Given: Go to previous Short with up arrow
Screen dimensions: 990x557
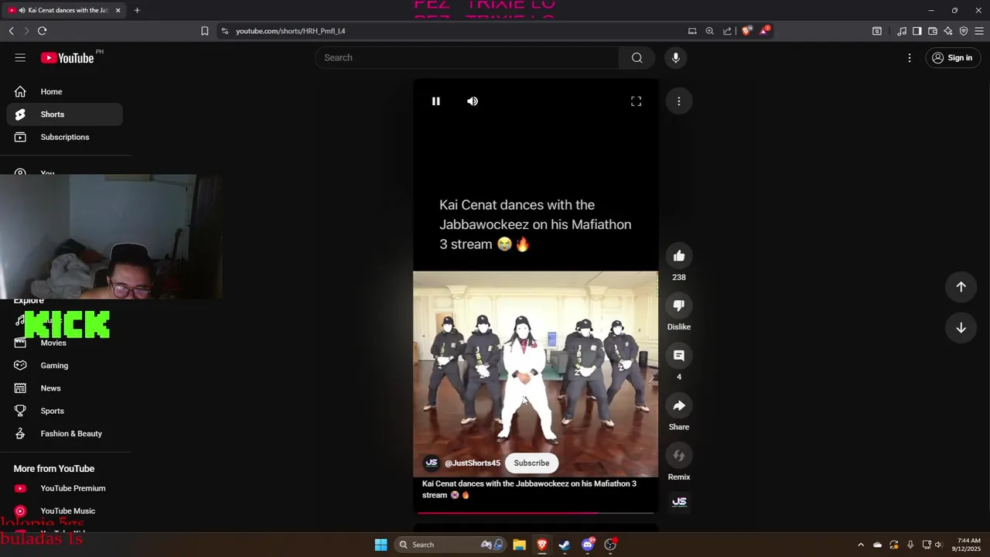Looking at the screenshot, I should [961, 287].
